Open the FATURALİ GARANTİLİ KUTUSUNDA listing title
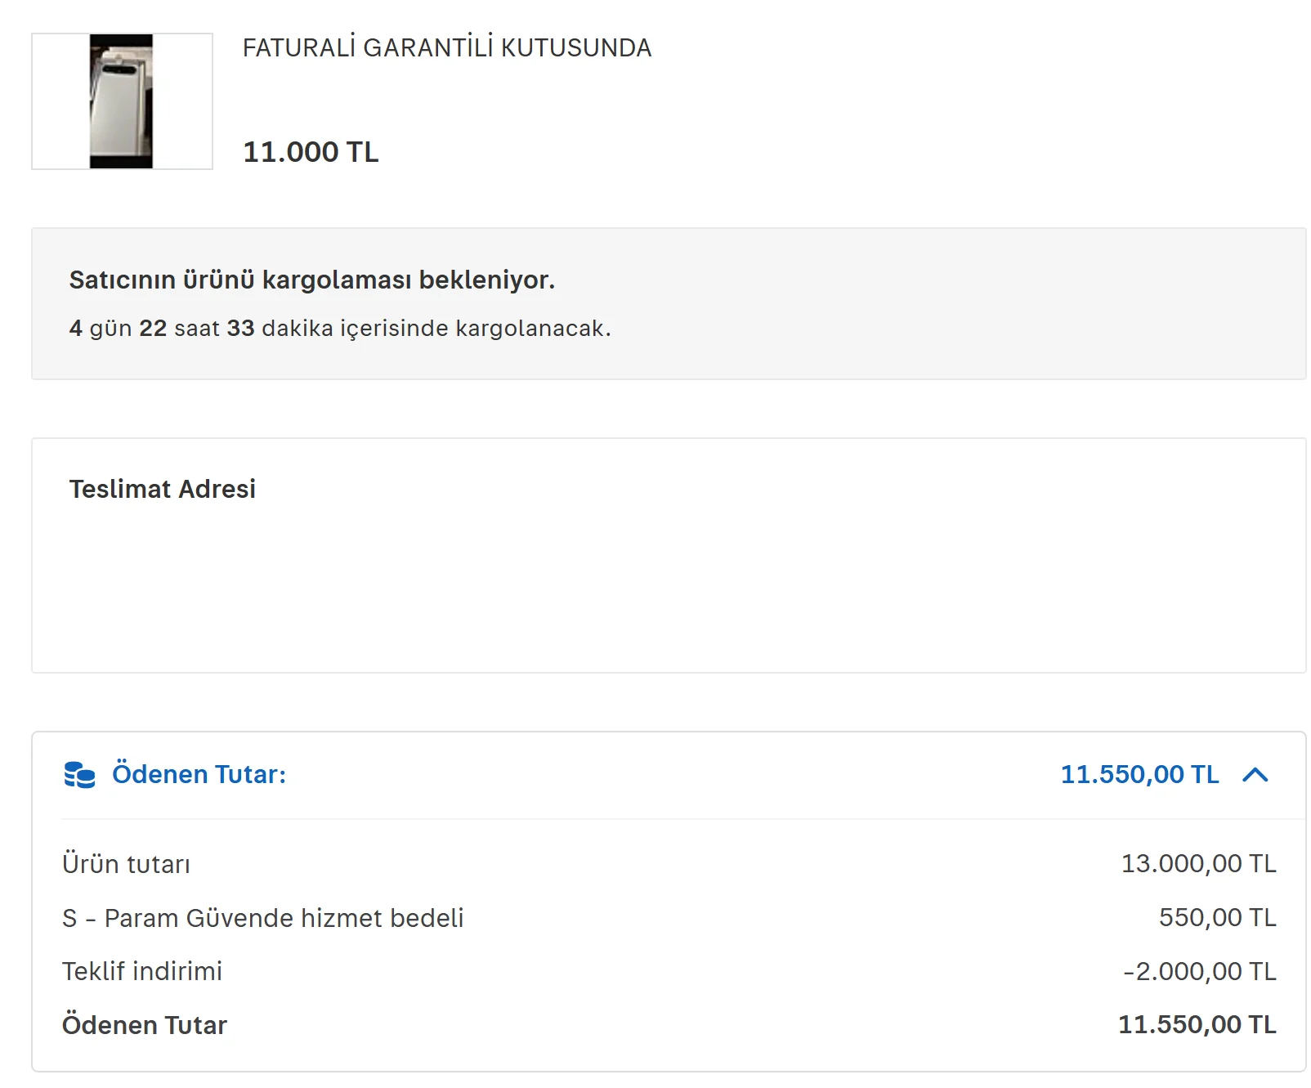This screenshot has width=1311, height=1088. point(446,48)
